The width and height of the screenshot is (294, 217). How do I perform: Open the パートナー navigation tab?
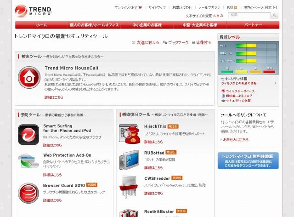[x=253, y=25]
